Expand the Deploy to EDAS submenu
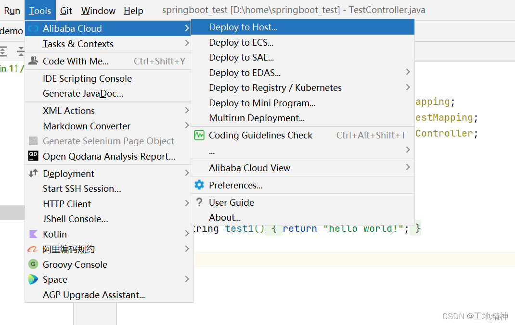The height and width of the screenshot is (325, 515). [x=408, y=72]
